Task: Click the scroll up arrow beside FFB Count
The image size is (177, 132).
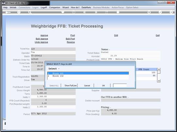Action: (x=159, y=69)
